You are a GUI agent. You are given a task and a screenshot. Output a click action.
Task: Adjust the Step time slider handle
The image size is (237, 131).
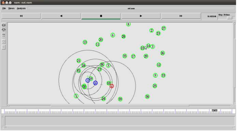pos(230,18)
